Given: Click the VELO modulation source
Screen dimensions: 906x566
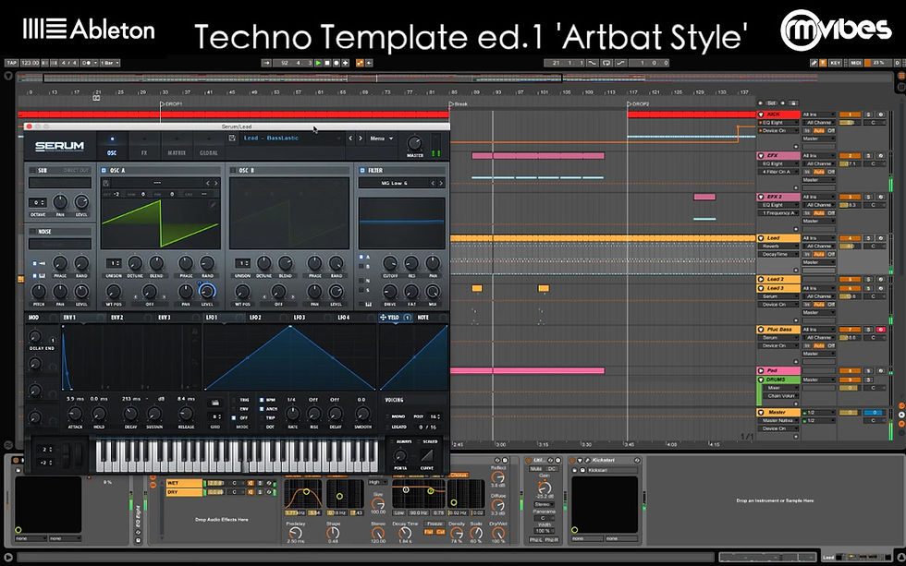Looking at the screenshot, I should (x=394, y=318).
